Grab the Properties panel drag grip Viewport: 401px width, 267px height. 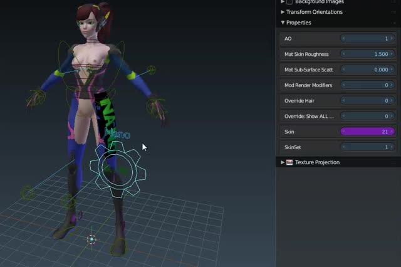coord(393,23)
